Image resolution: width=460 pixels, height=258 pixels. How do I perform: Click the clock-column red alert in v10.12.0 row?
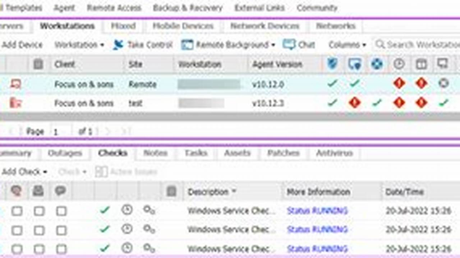[399, 84]
